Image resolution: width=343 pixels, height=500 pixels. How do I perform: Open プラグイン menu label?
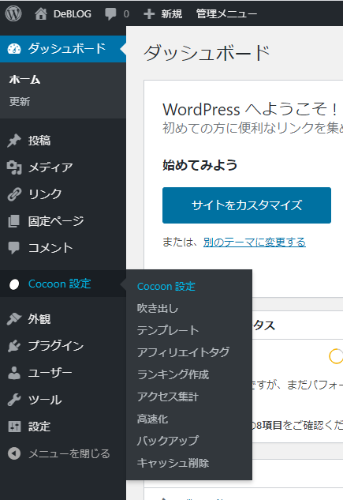[56, 346]
